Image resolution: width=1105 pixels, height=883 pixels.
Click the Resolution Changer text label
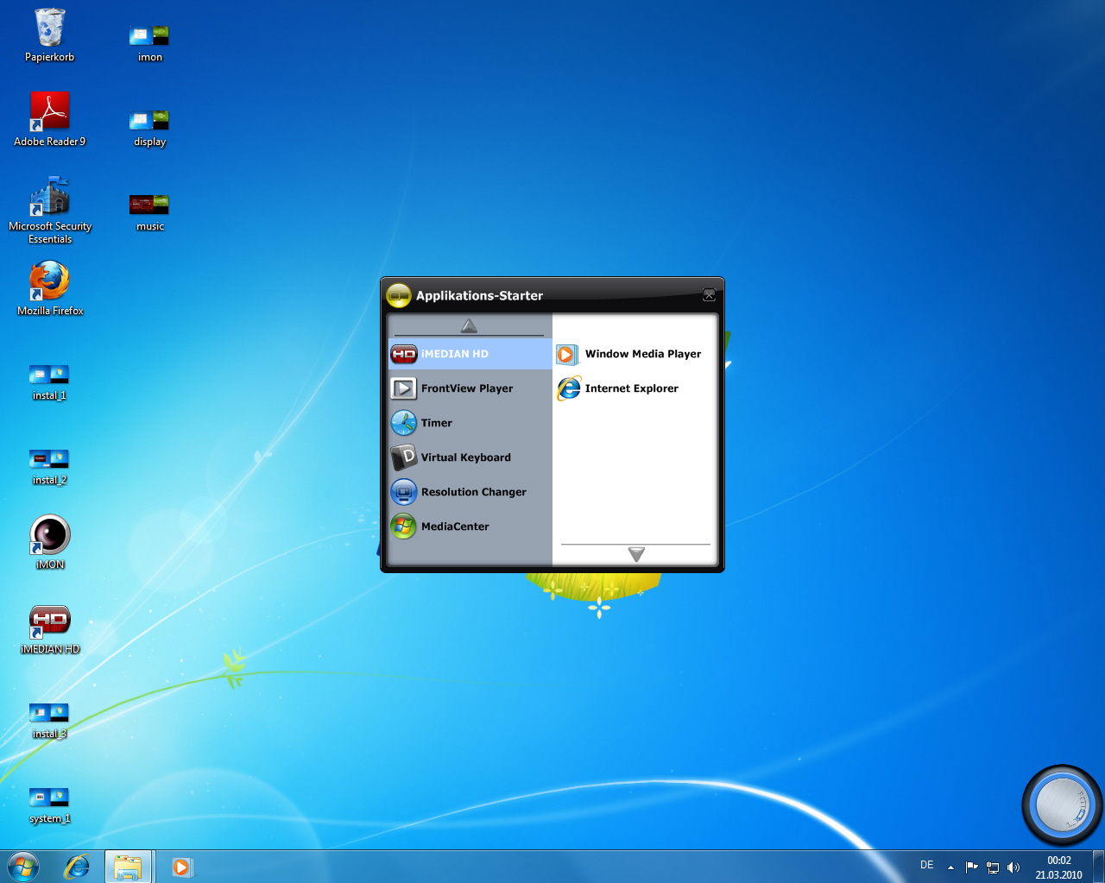pos(474,492)
